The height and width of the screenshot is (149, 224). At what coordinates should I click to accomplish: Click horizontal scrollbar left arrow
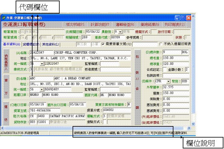tap(2, 128)
